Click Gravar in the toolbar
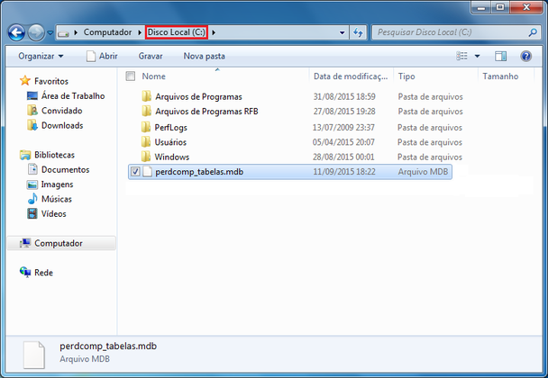The image size is (548, 378). pyautogui.click(x=150, y=56)
